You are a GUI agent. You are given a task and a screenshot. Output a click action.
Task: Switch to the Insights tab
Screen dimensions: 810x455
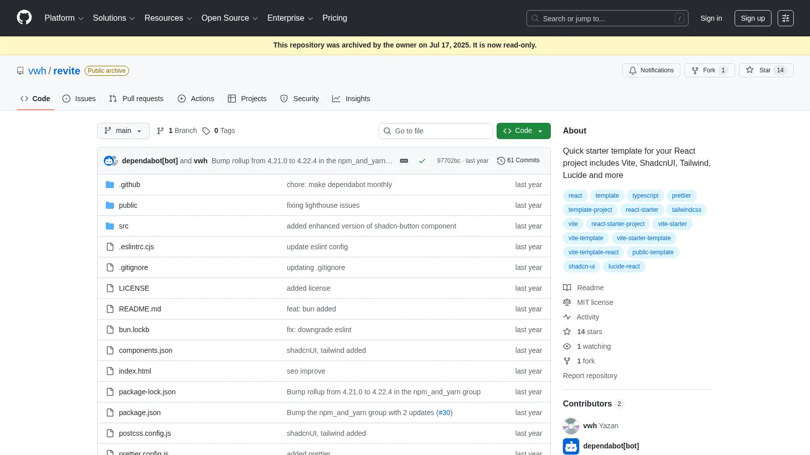(x=351, y=99)
